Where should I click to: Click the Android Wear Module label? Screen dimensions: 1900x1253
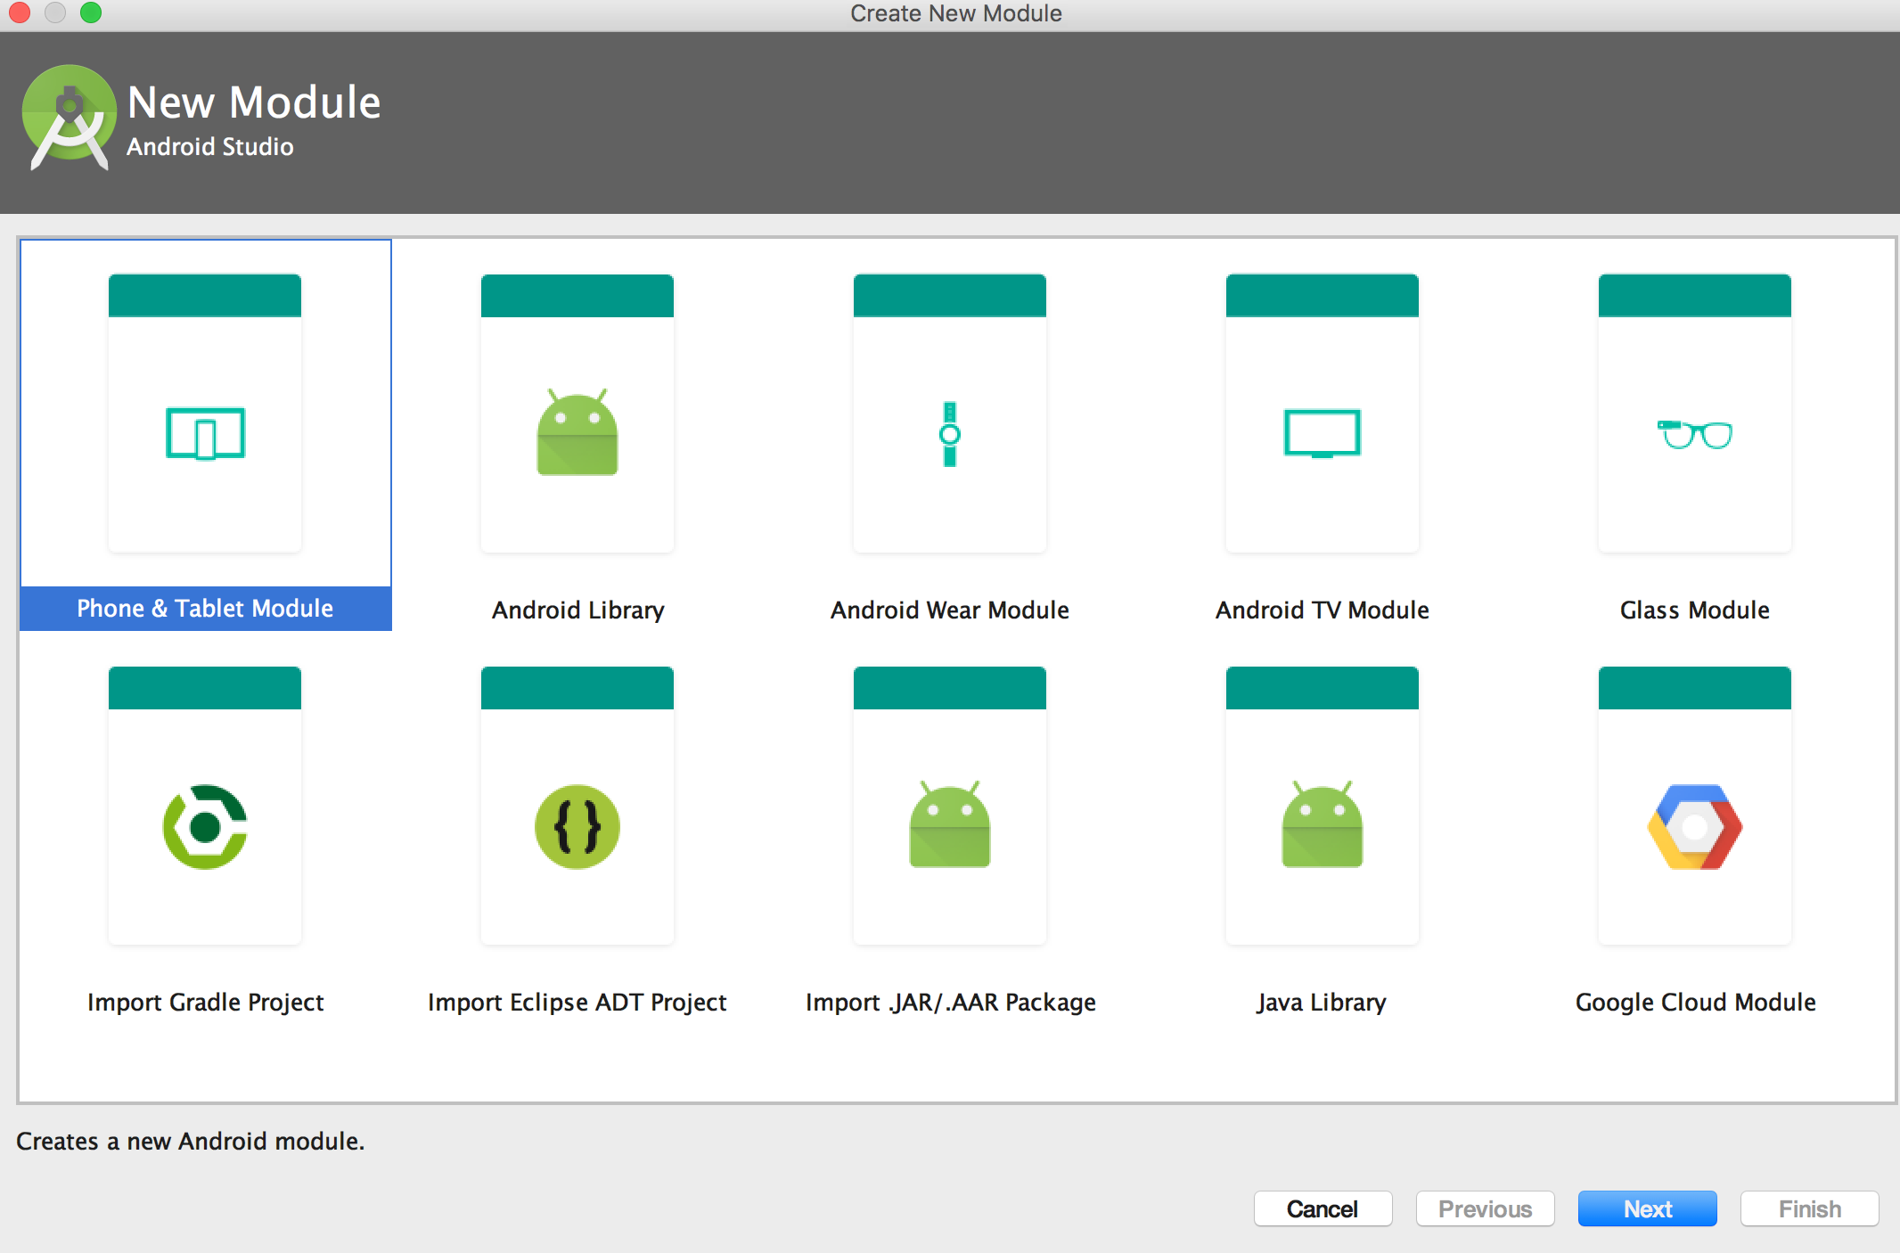(950, 610)
